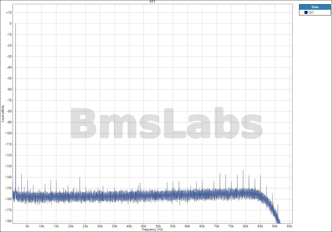Click the 60k frequency tick label
The width and height of the screenshot is (332, 232).
187,226
